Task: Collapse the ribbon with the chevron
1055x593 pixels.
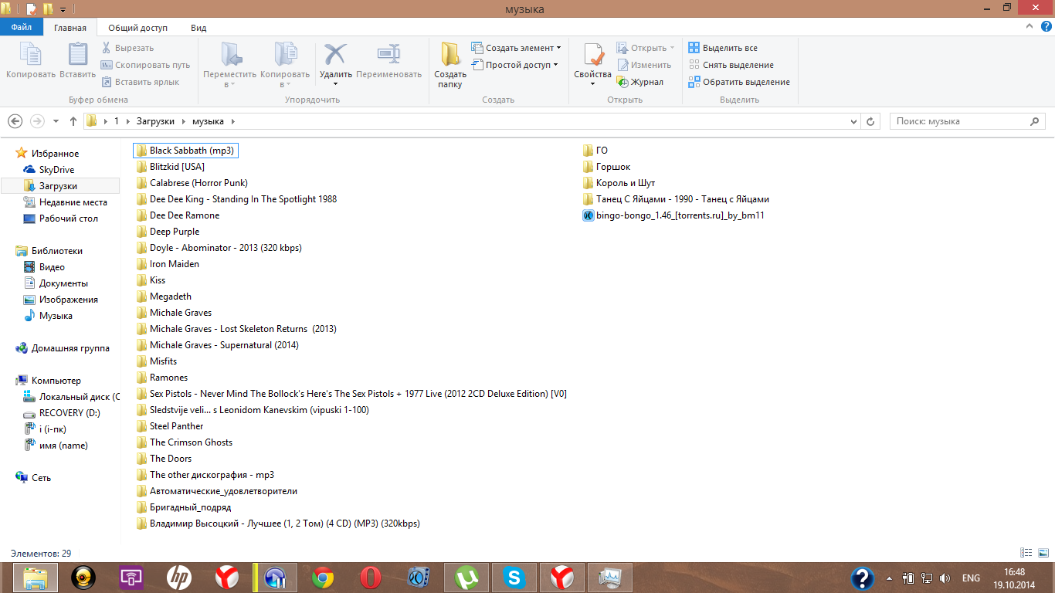Action: click(x=1028, y=27)
